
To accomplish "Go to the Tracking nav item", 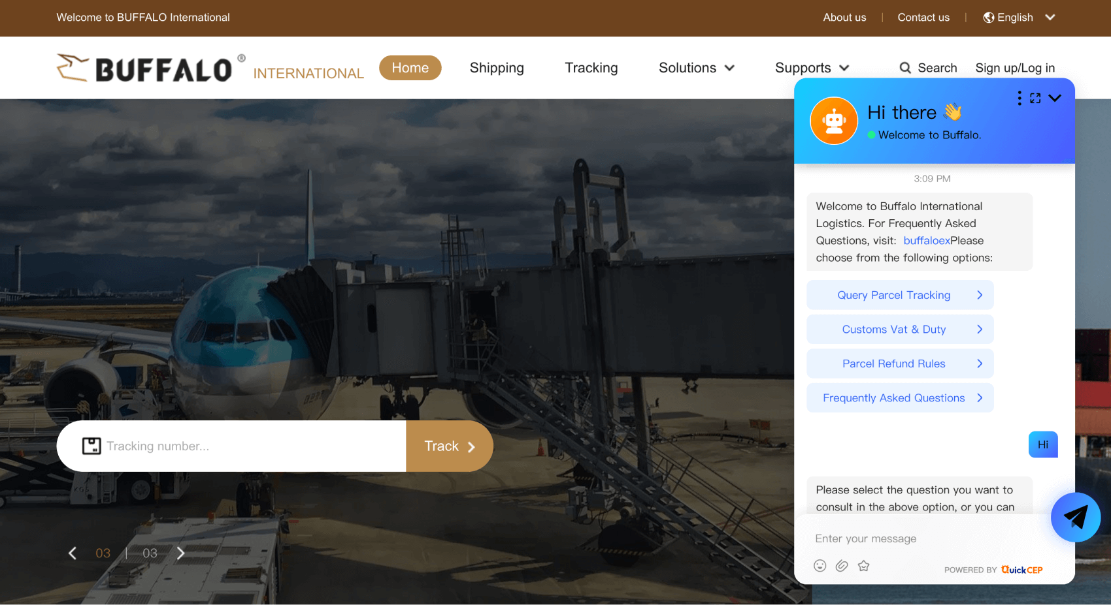I will 591,68.
